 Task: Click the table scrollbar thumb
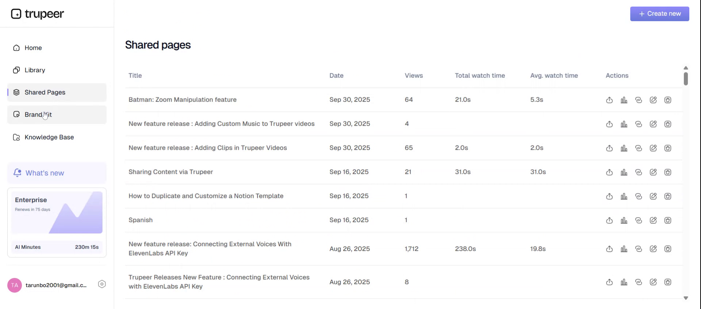[x=686, y=79]
